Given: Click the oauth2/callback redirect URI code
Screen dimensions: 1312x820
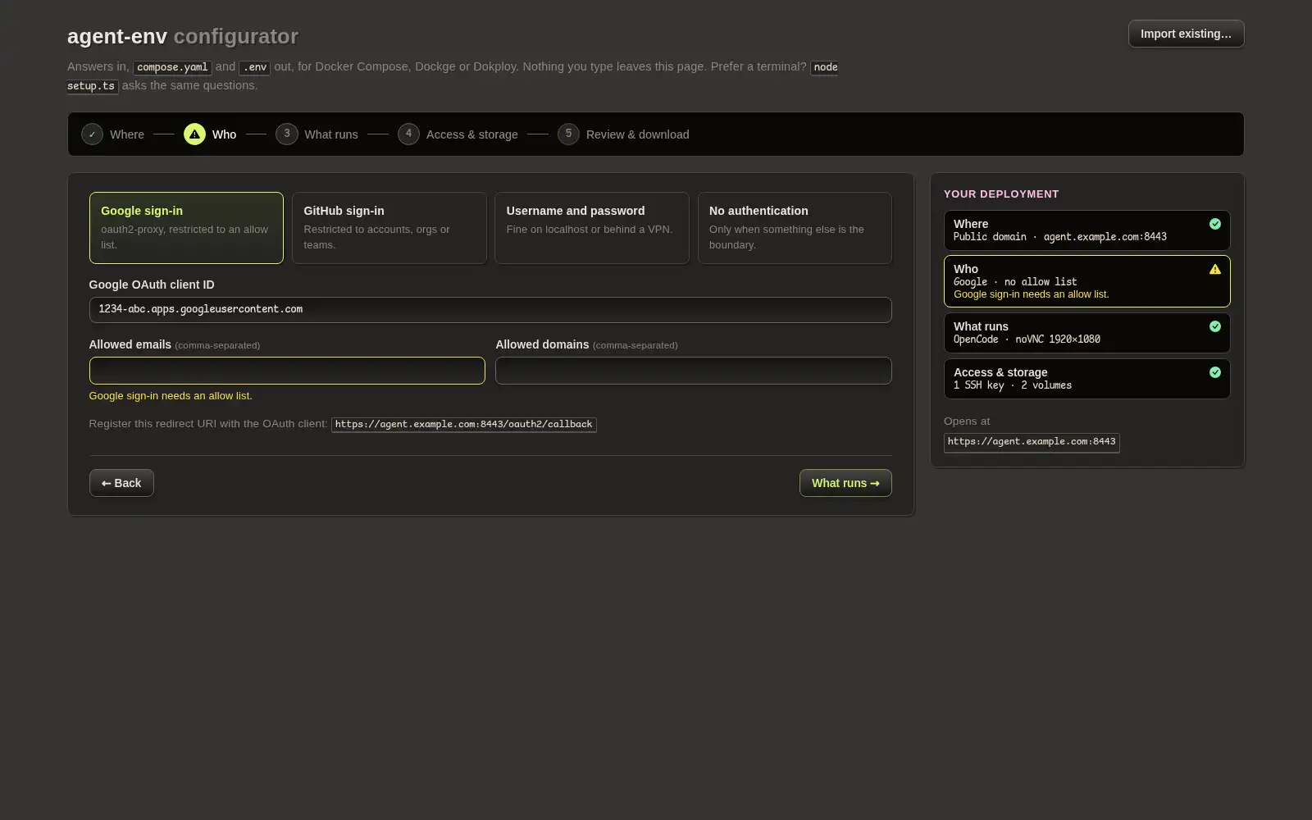Looking at the screenshot, I should point(464,425).
